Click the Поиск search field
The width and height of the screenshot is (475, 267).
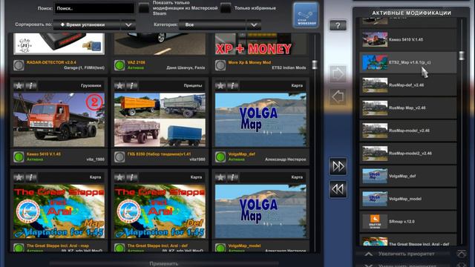[x=94, y=8]
